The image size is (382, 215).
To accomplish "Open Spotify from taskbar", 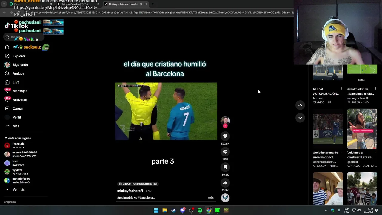I will [x=200, y=210].
